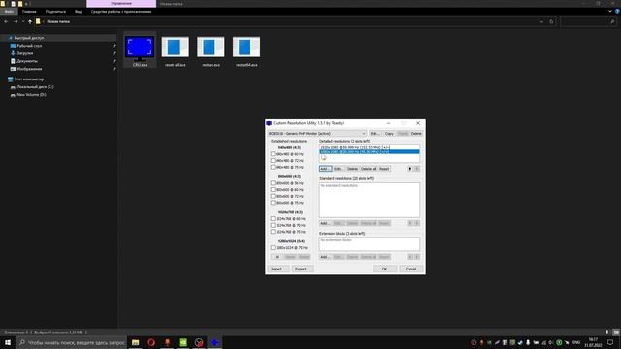Screen dimensions: 621x349
Task: Confirm with OK in CRU
Action: click(384, 270)
